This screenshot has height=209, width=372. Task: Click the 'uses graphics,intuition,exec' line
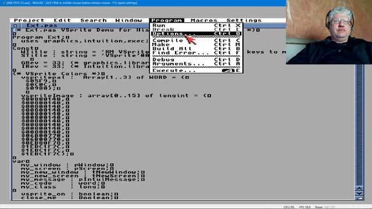85,41
